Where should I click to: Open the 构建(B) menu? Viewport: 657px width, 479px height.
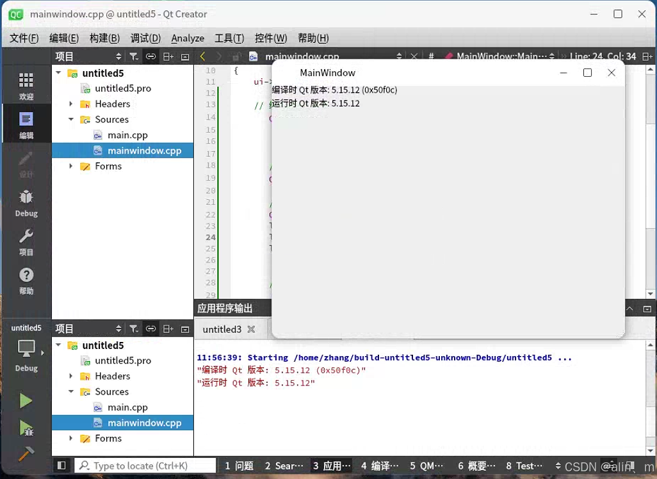point(104,38)
